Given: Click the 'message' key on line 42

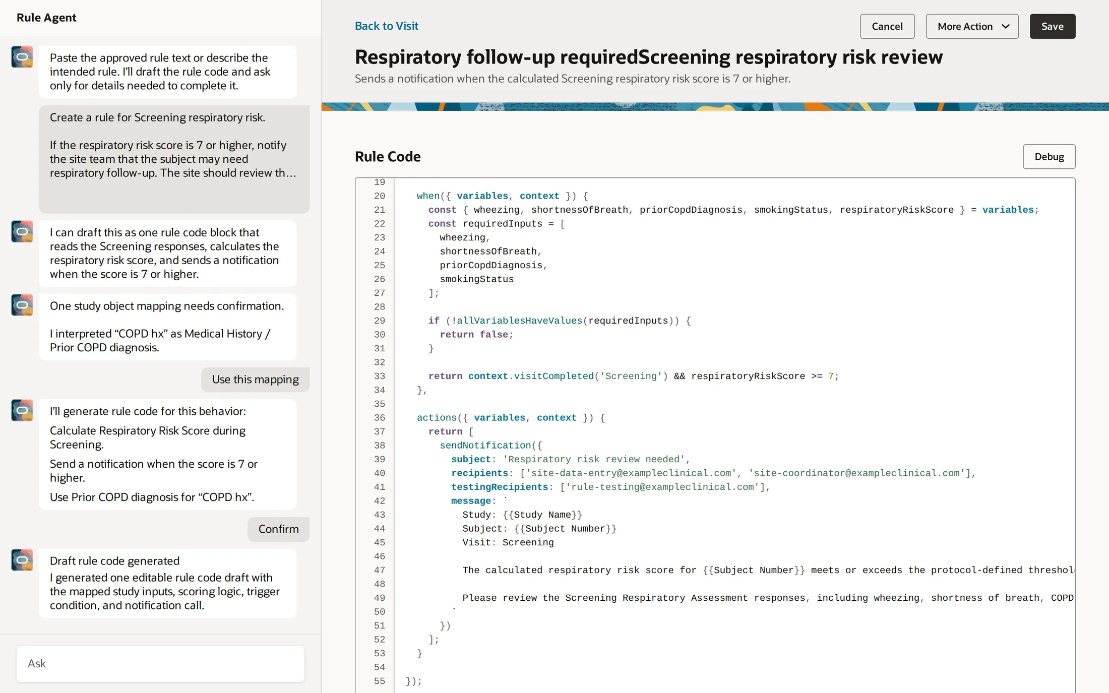Looking at the screenshot, I should coord(471,501).
